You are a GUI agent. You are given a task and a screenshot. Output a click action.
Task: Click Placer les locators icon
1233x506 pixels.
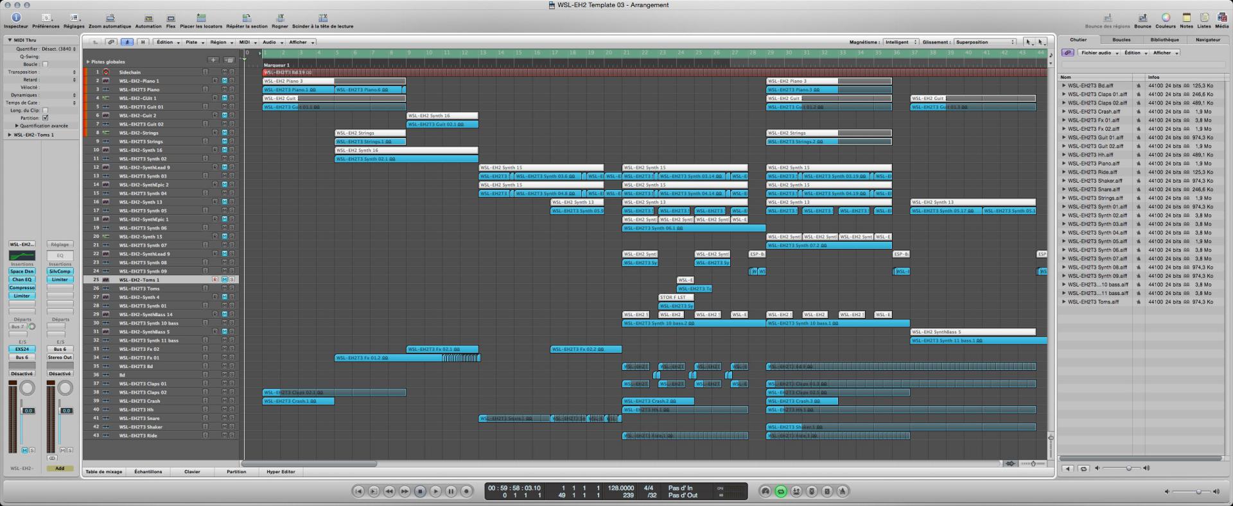point(201,18)
